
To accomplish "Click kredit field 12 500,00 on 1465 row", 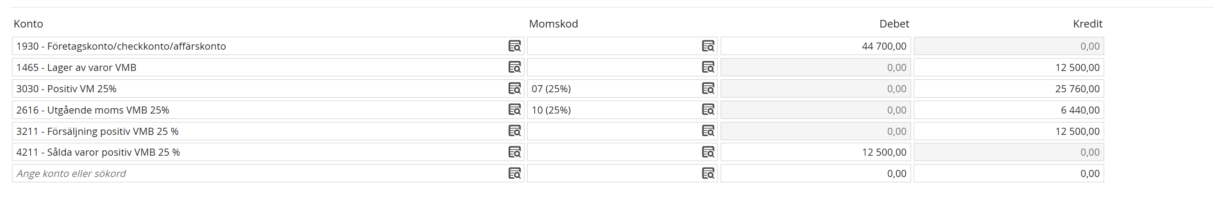I will 1008,67.
